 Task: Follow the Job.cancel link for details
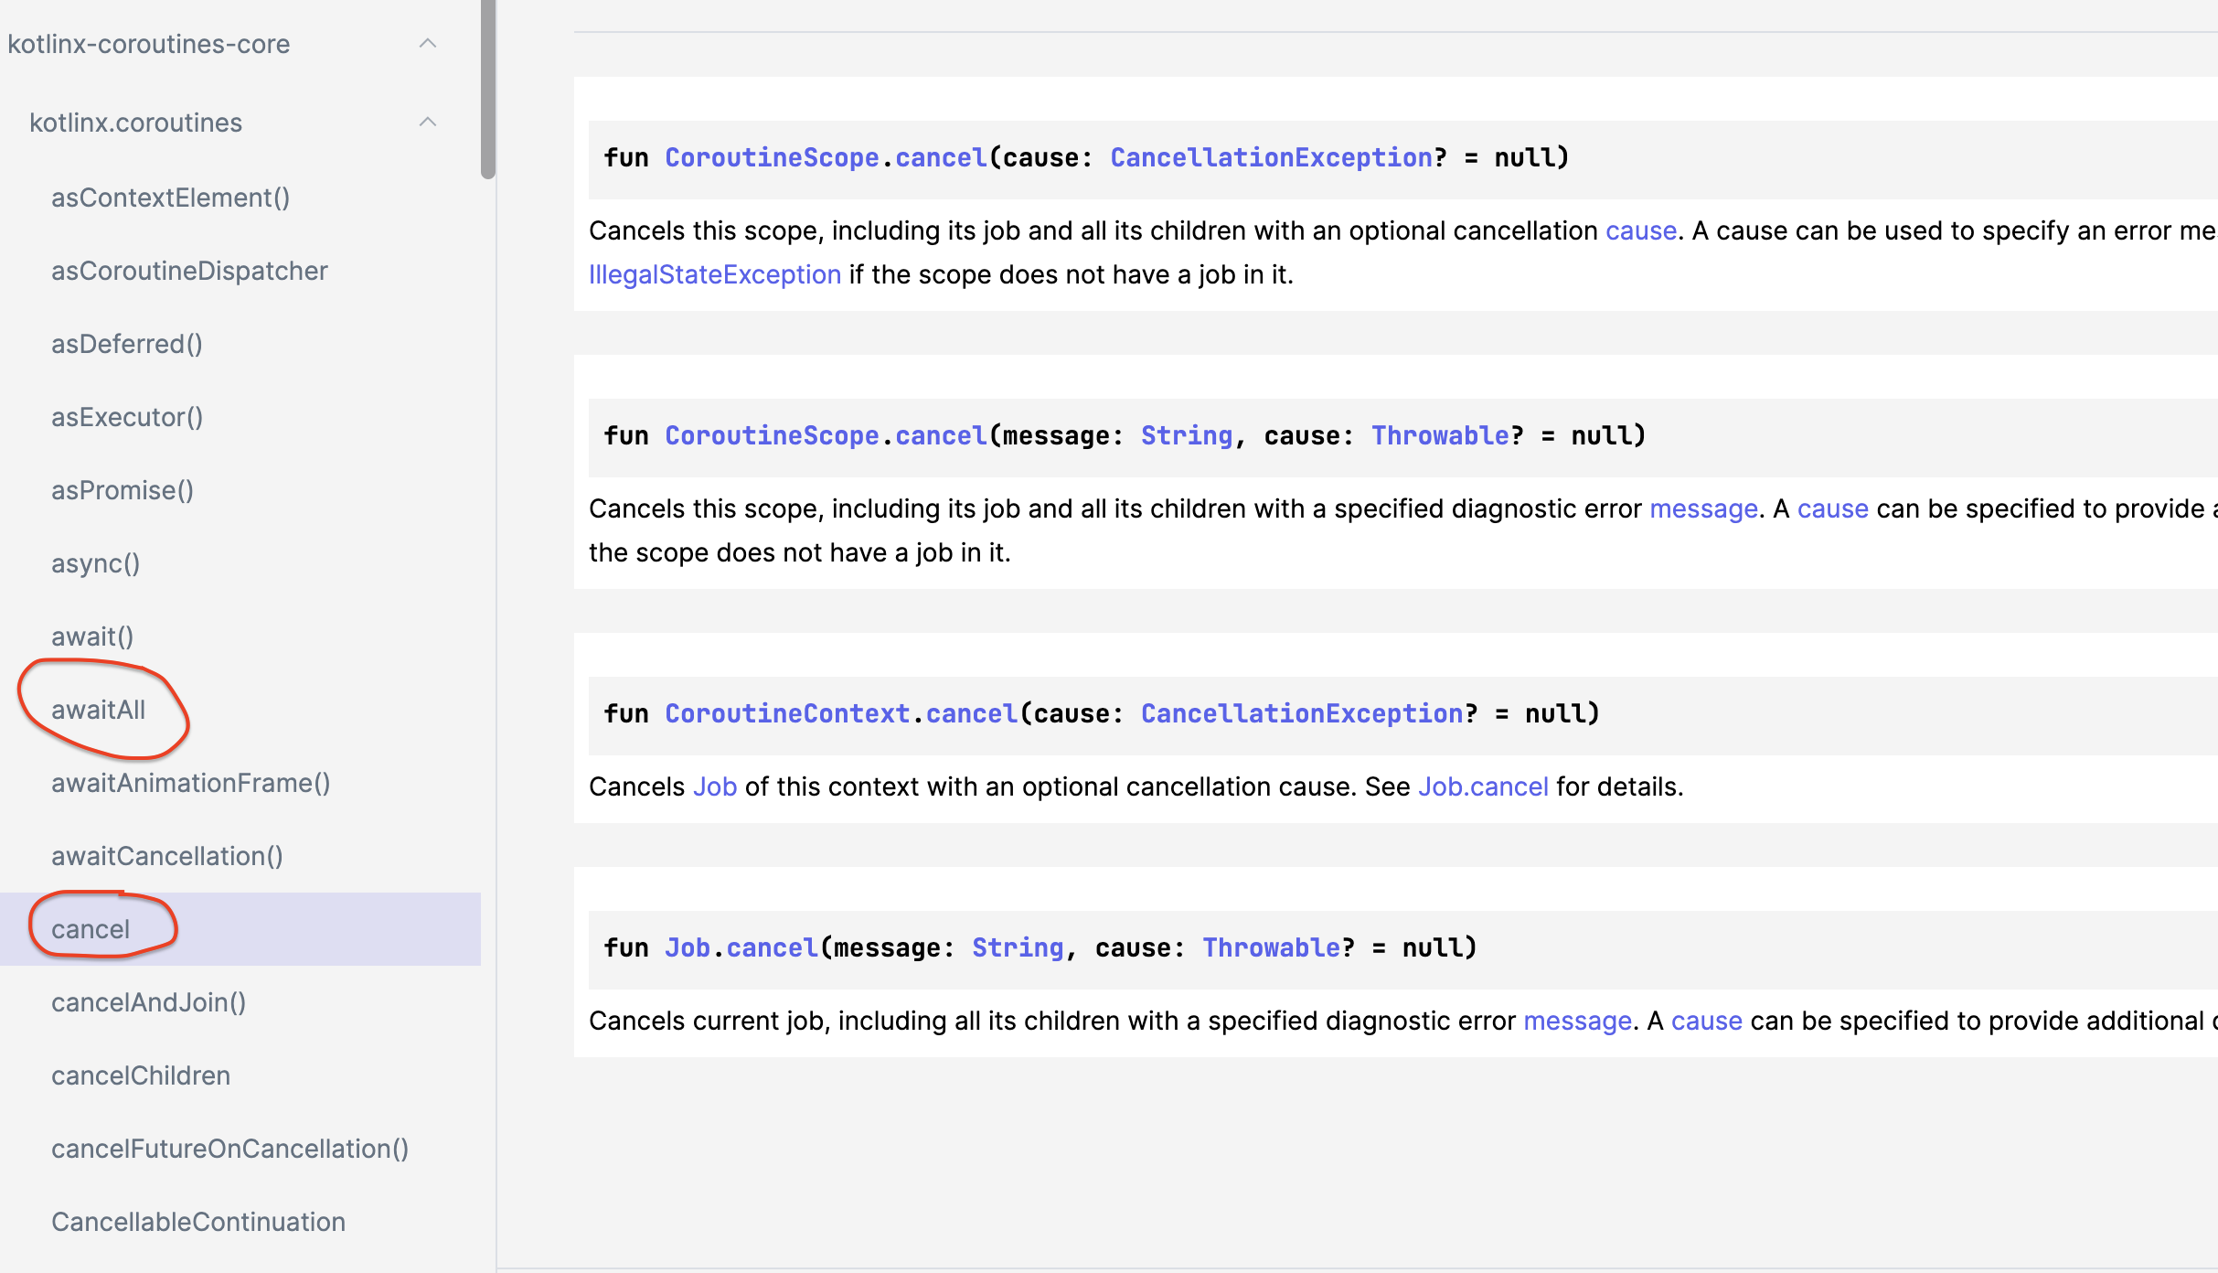pyautogui.click(x=1482, y=786)
